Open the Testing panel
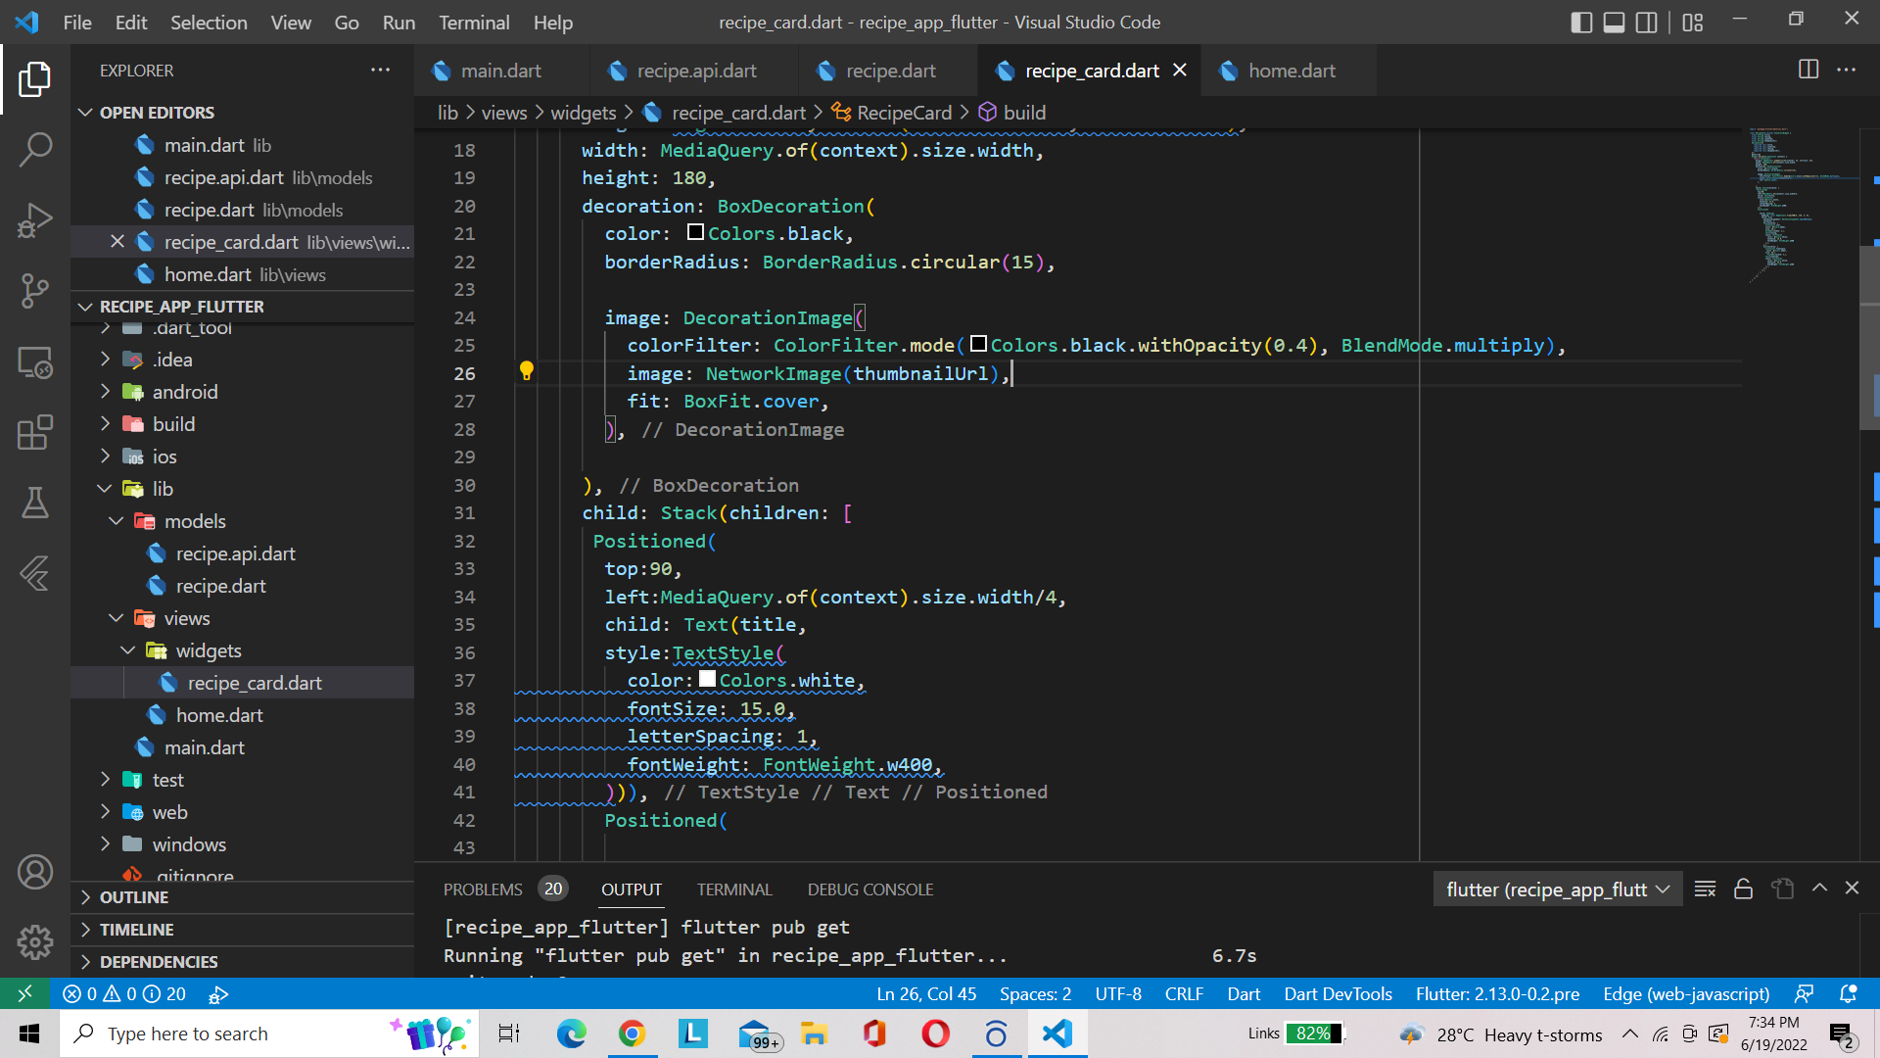 pos(35,503)
